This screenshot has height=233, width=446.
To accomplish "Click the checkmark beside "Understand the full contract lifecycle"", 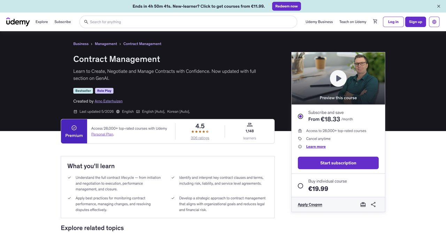I will (x=69, y=177).
